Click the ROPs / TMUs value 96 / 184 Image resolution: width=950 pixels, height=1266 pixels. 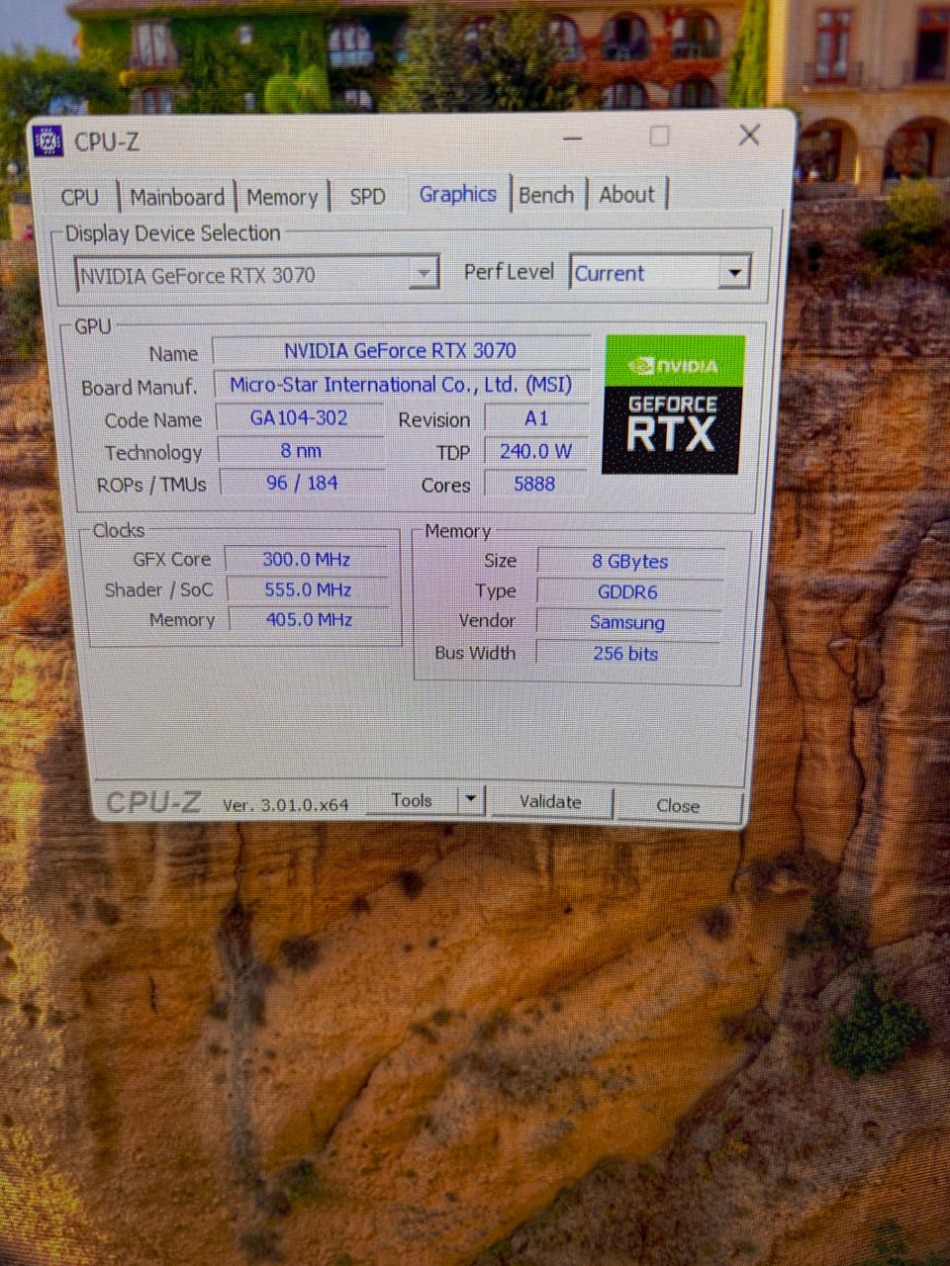point(302,483)
